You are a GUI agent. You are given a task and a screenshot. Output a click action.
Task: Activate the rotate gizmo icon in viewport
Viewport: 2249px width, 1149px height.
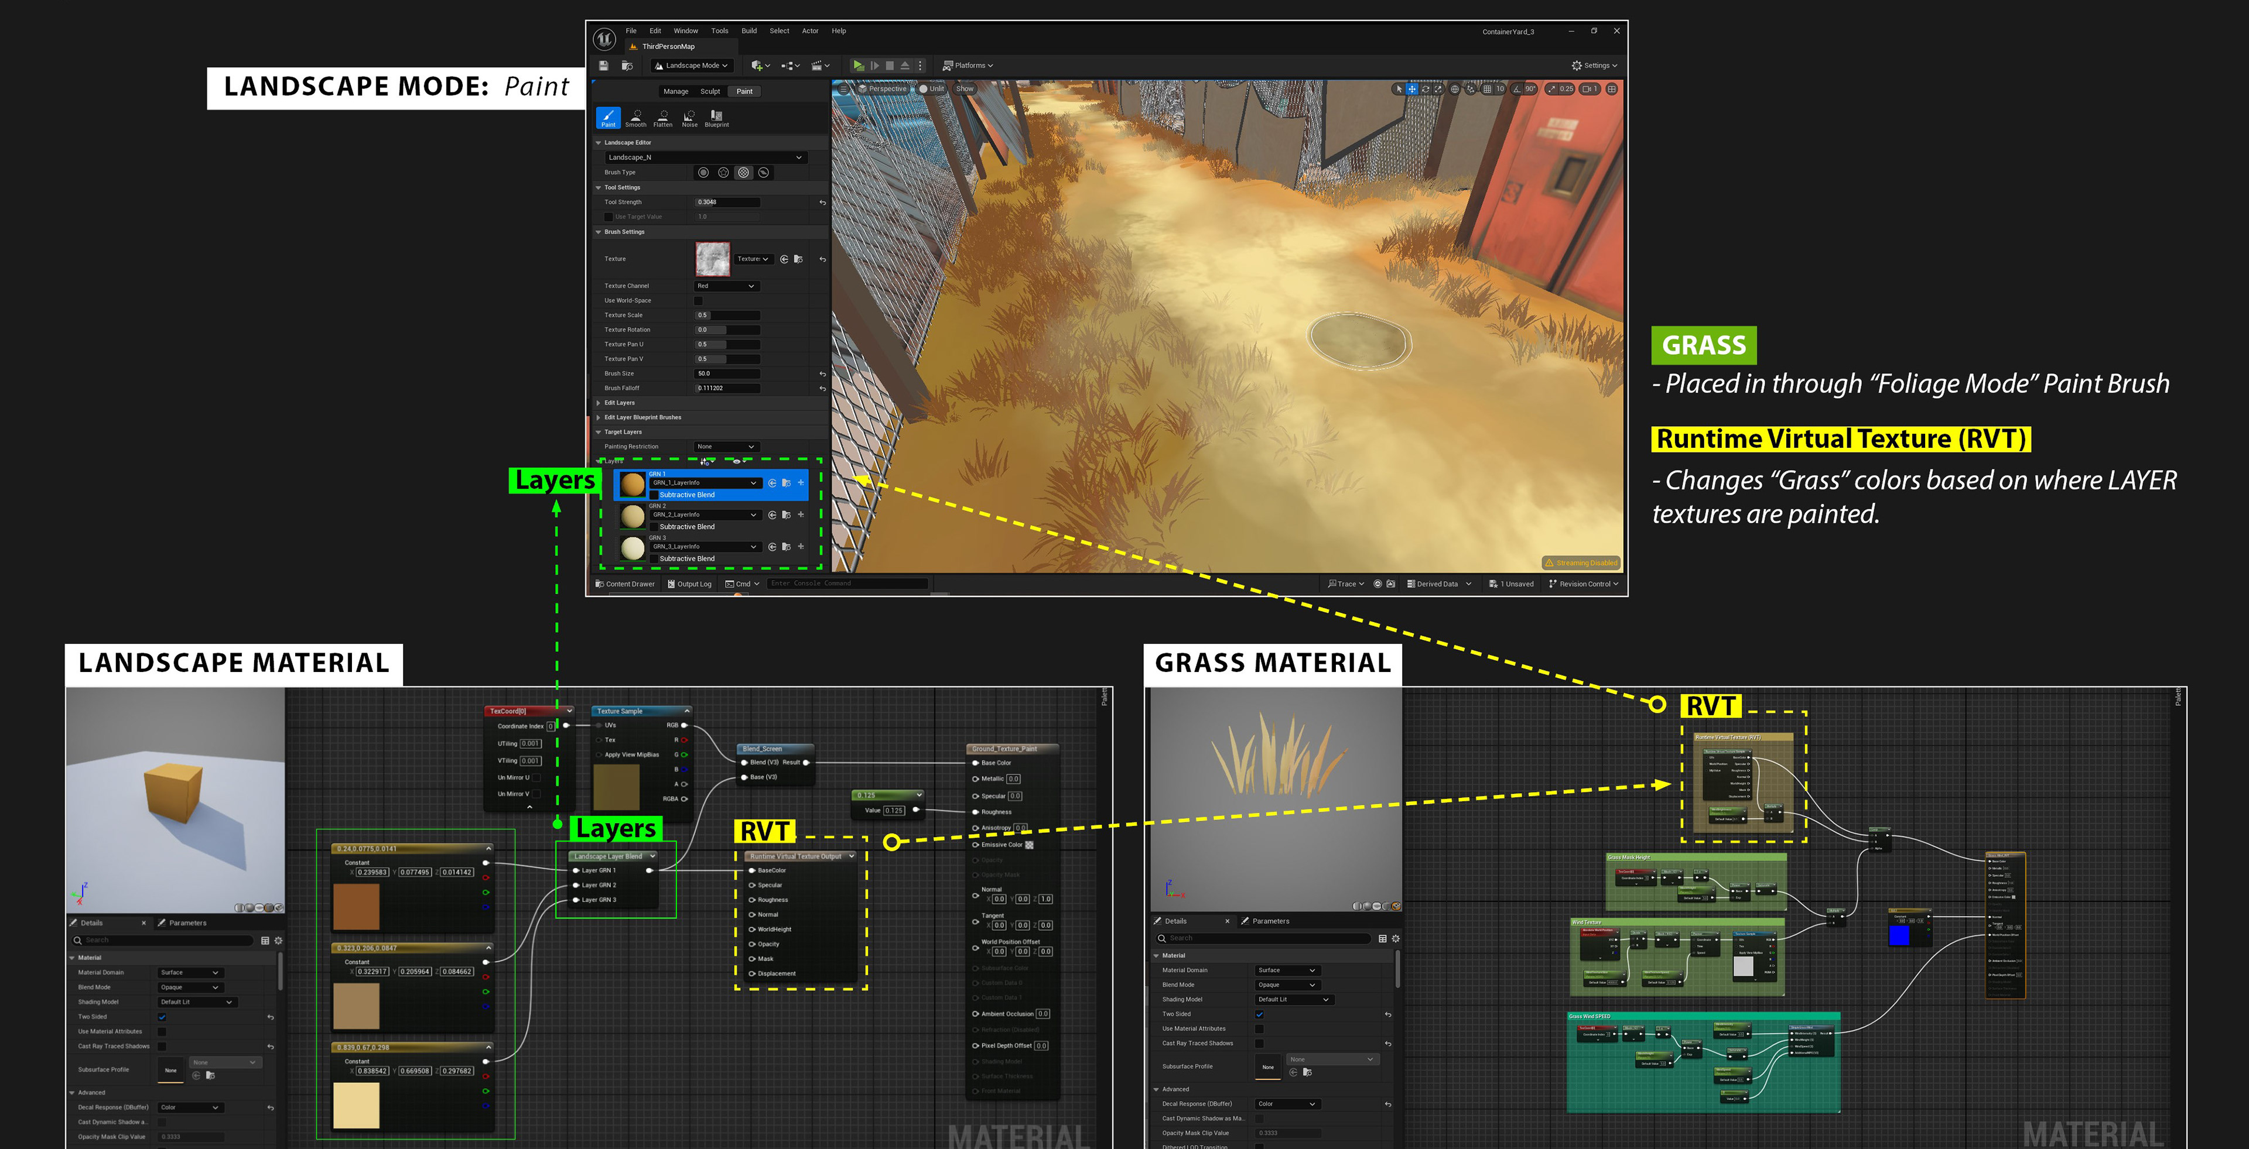click(x=1425, y=89)
